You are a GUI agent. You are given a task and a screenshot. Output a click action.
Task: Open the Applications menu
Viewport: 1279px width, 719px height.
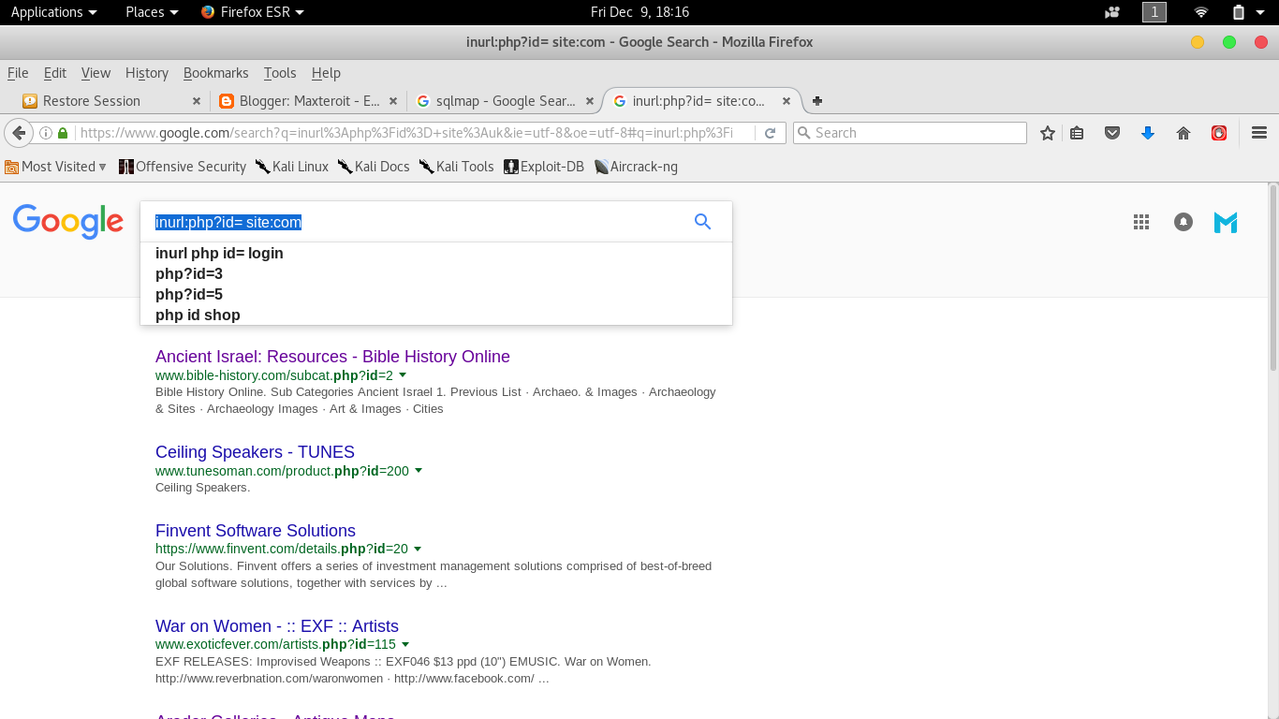(53, 12)
